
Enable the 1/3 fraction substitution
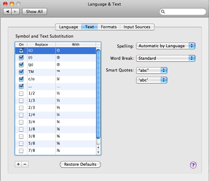(21, 101)
